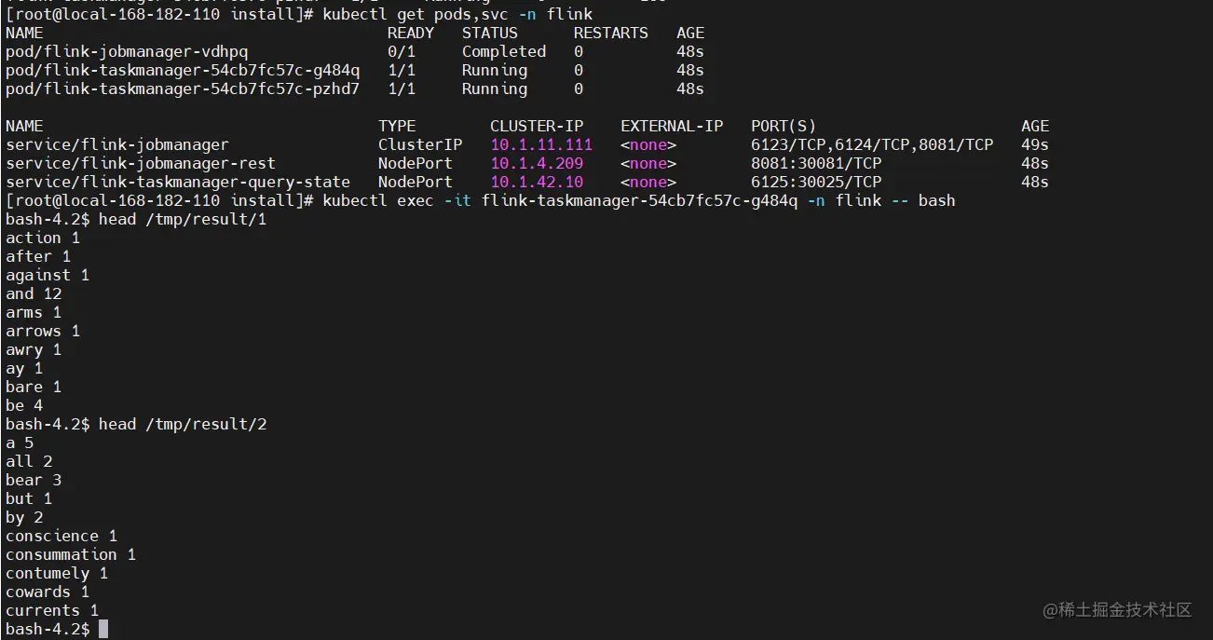The image size is (1213, 640).
Task: Click the 'ay 1' output line
Action: pyautogui.click(x=24, y=369)
